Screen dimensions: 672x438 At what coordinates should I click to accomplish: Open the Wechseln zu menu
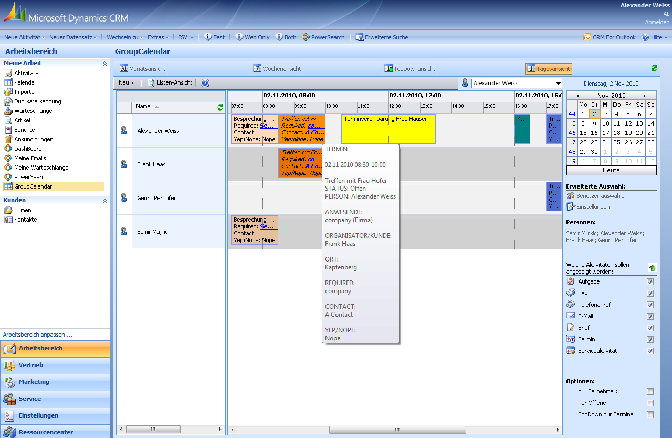click(124, 37)
